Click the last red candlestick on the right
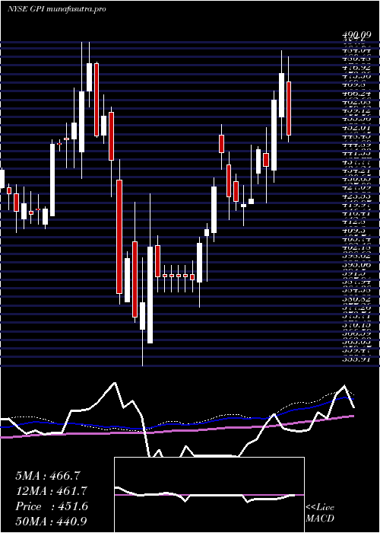 pyautogui.click(x=289, y=108)
